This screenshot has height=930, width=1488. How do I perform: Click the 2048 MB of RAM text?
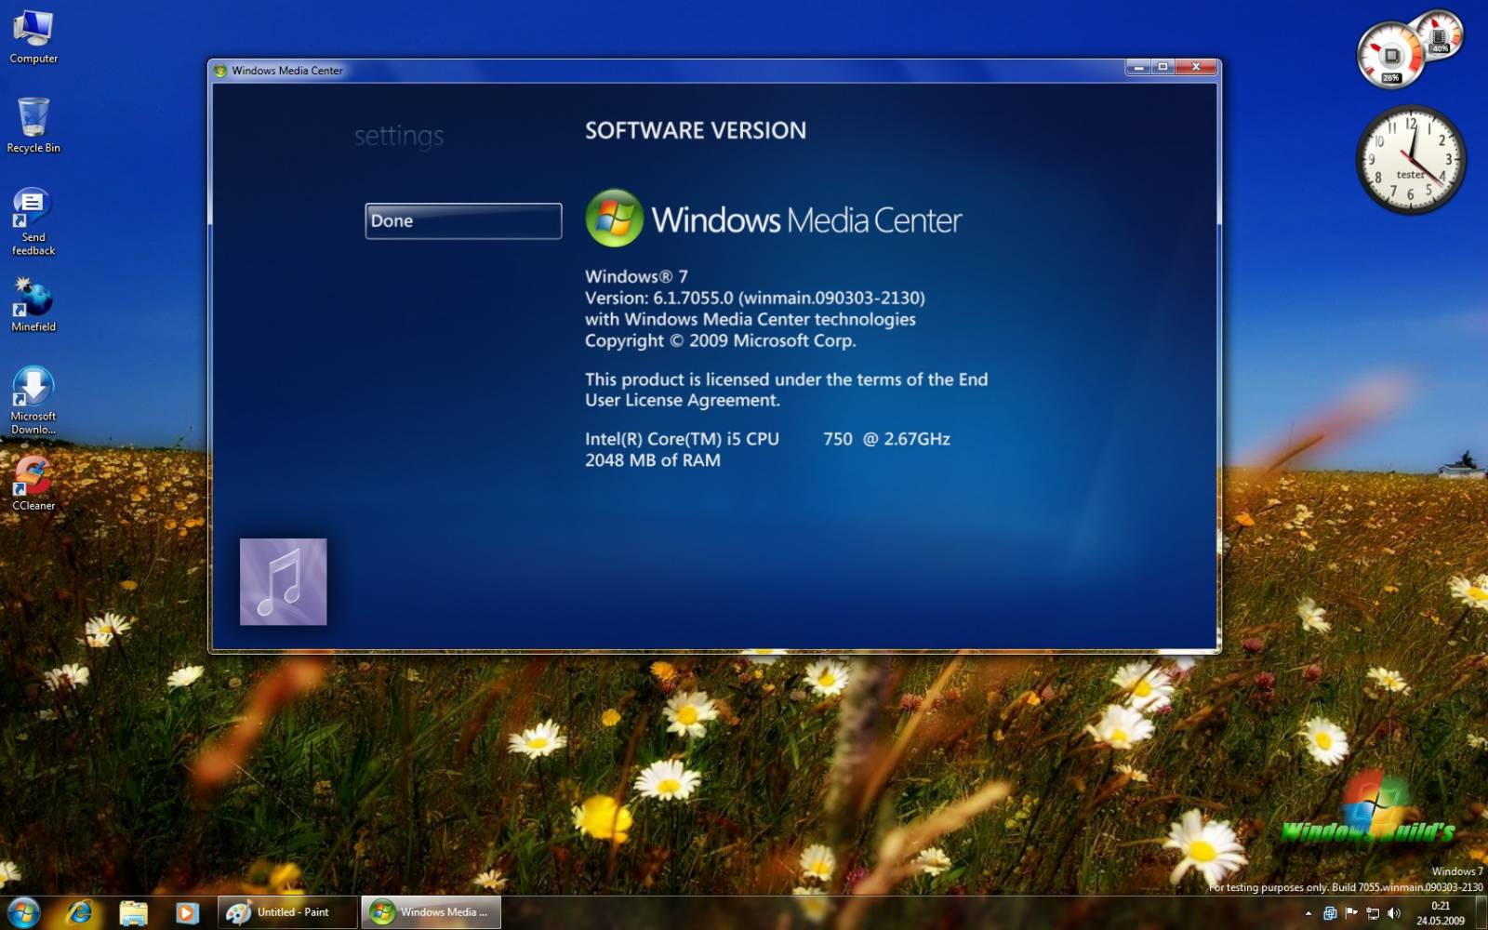(x=653, y=460)
